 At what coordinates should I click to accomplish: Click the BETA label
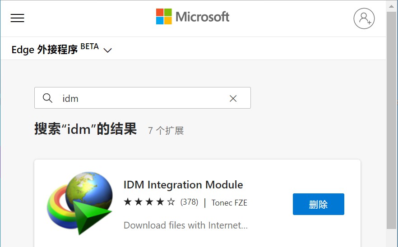click(x=89, y=46)
